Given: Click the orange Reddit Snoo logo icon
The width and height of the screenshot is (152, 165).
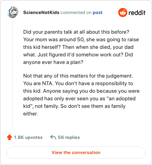Looking at the screenshot, I should click(x=122, y=12).
